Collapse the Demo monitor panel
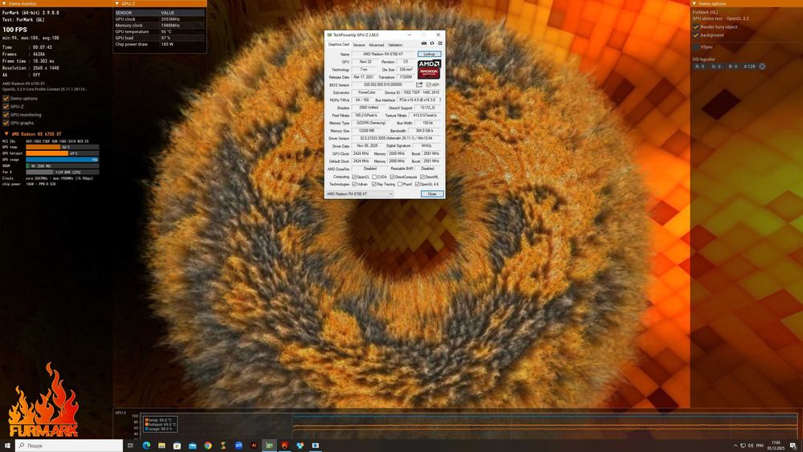Viewport: 803px width, 452px height. [4, 3]
